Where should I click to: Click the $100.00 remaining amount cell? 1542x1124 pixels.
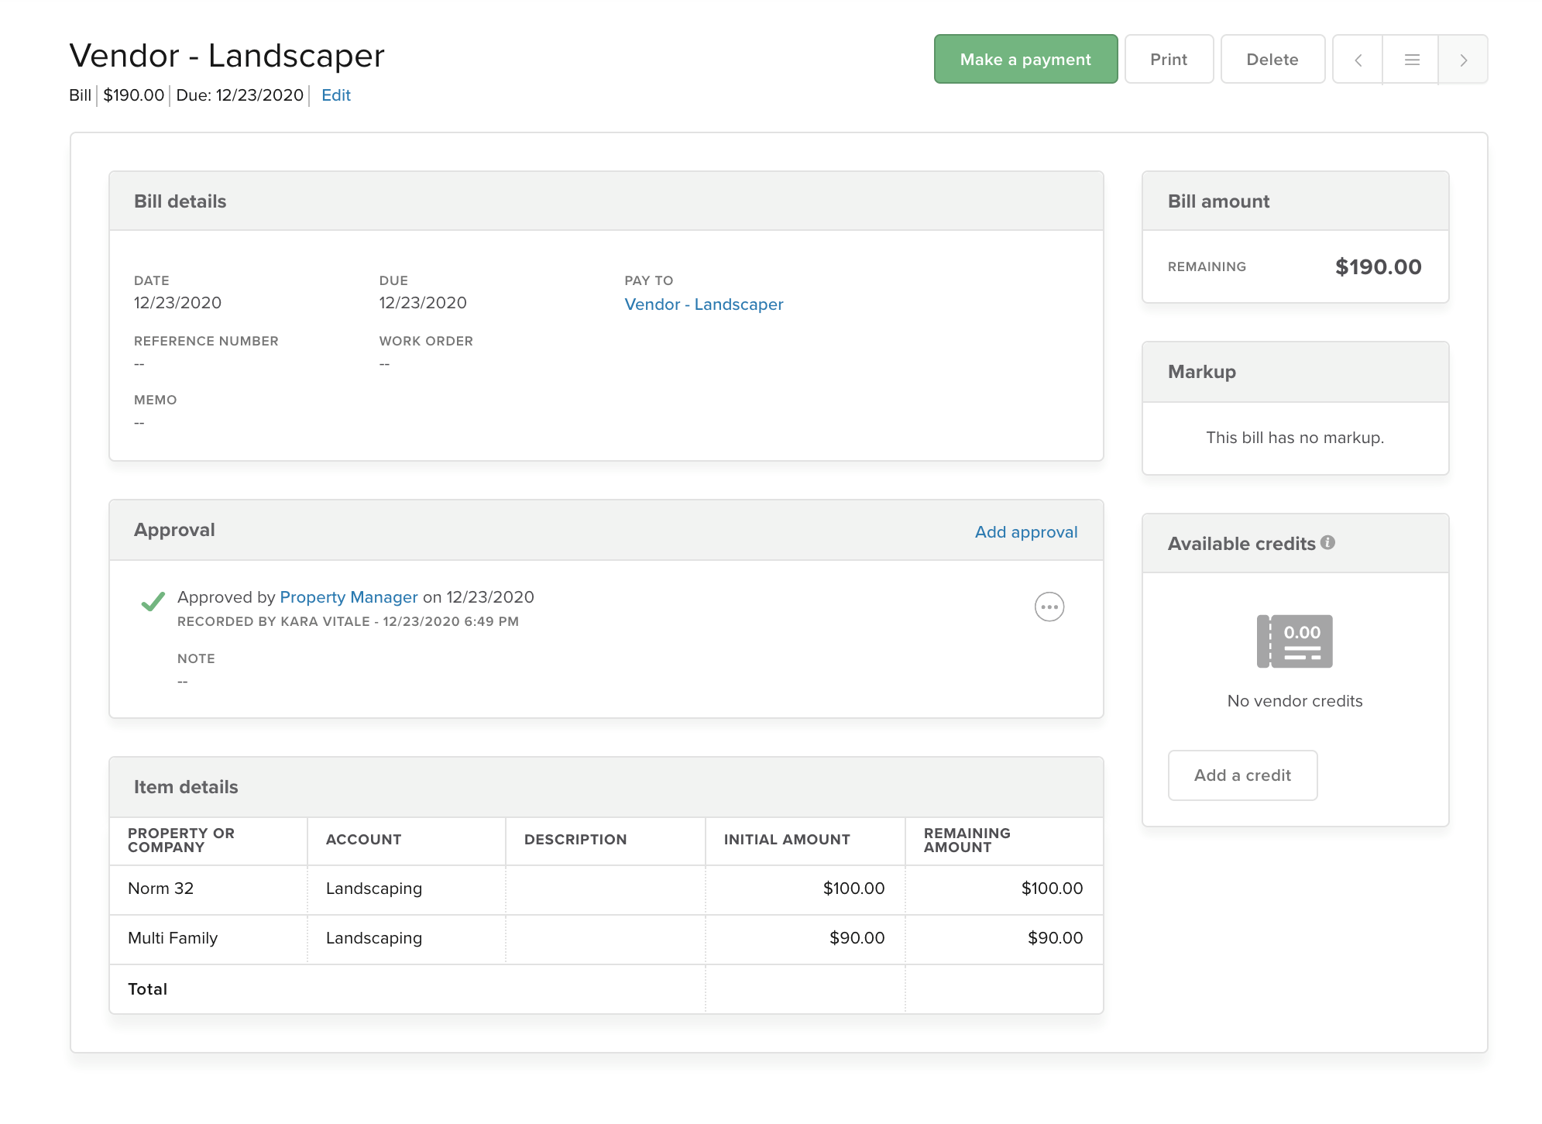pyautogui.click(x=1004, y=889)
